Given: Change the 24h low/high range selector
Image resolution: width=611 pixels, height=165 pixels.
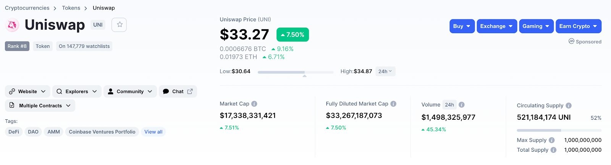Looking at the screenshot, I should pyautogui.click(x=385, y=71).
